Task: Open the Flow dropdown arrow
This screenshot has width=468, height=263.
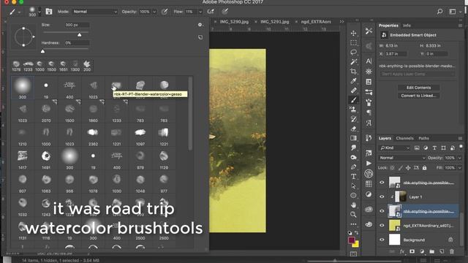Action: (200, 12)
